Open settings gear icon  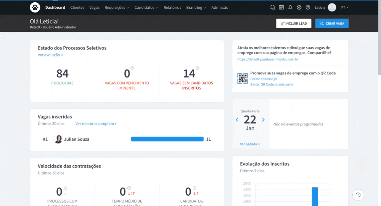click(x=299, y=7)
